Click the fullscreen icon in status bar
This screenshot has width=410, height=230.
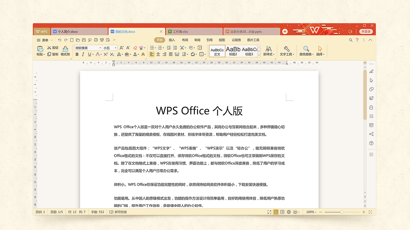[x=269, y=212]
